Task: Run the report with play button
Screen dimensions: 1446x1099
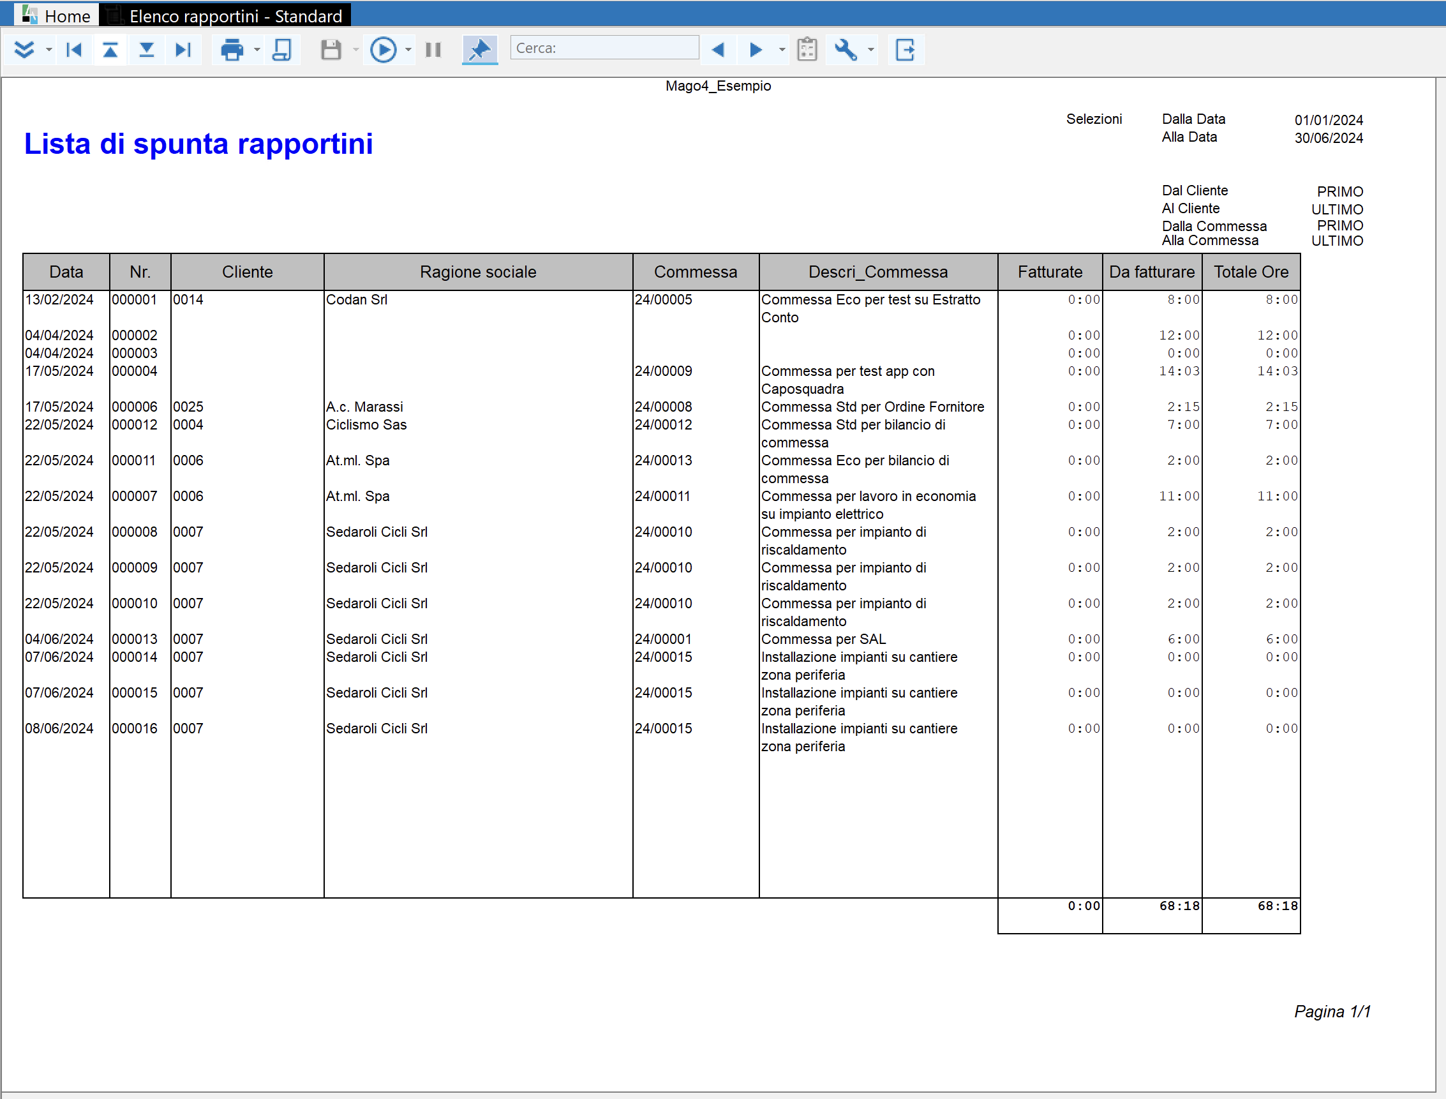Action: [384, 50]
